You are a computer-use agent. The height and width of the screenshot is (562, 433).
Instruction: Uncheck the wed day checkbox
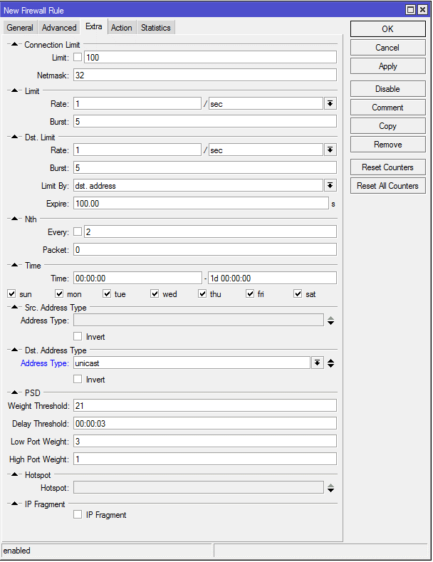pyautogui.click(x=155, y=294)
